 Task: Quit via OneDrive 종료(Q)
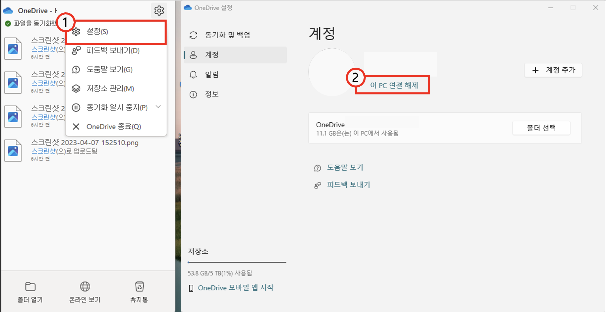tap(113, 127)
